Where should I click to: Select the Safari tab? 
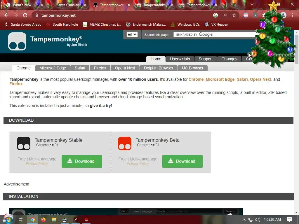pyautogui.click(x=80, y=68)
